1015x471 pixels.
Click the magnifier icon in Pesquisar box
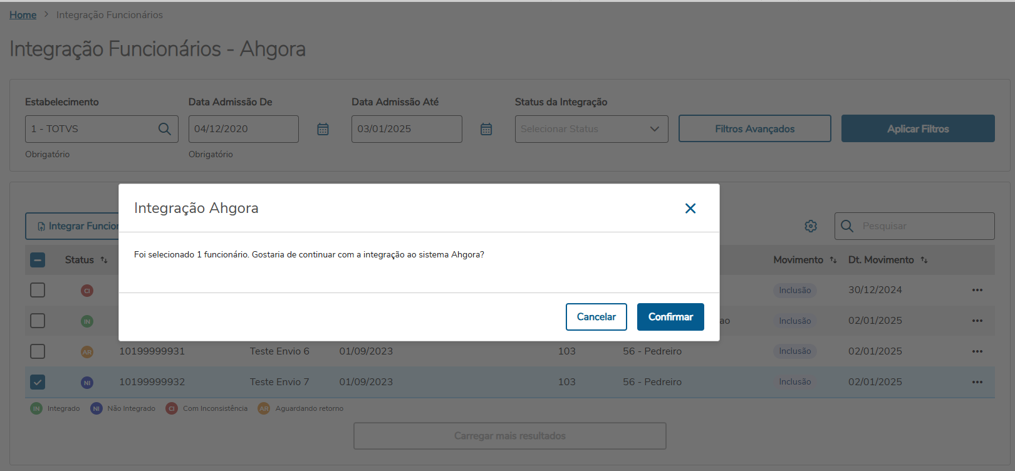click(847, 226)
